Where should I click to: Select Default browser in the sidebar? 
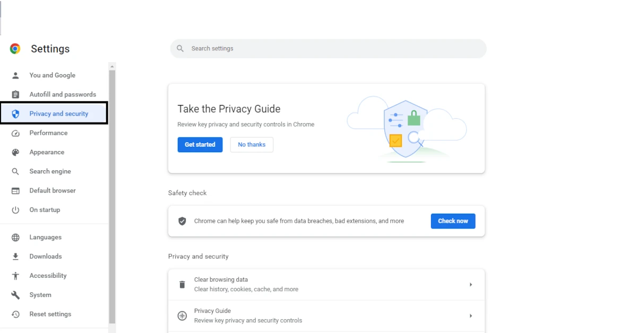pyautogui.click(x=53, y=190)
